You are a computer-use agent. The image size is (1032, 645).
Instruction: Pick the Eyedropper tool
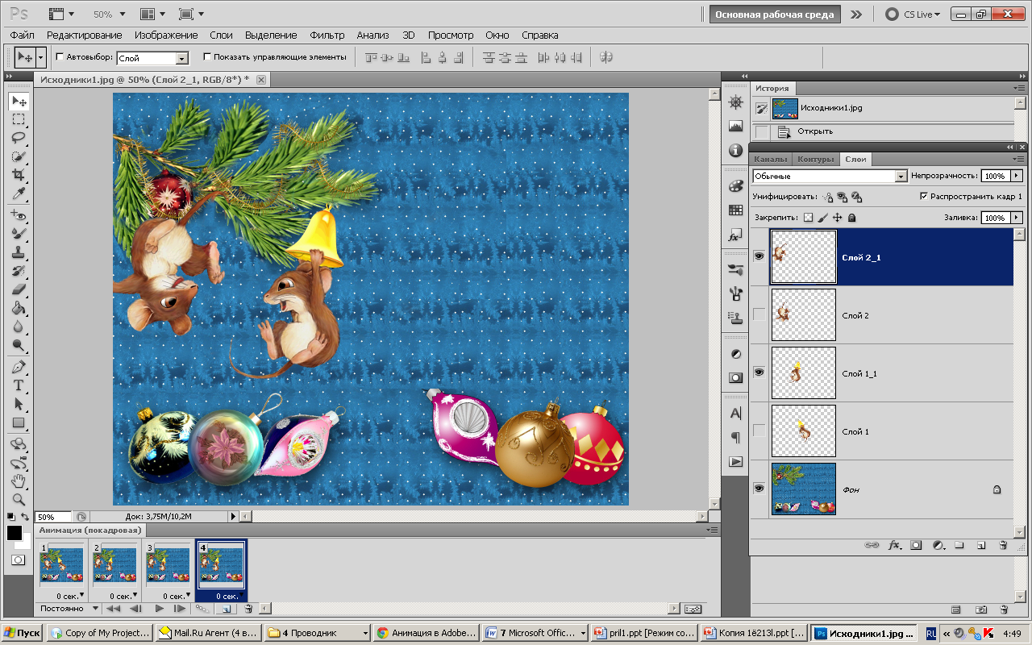19,193
